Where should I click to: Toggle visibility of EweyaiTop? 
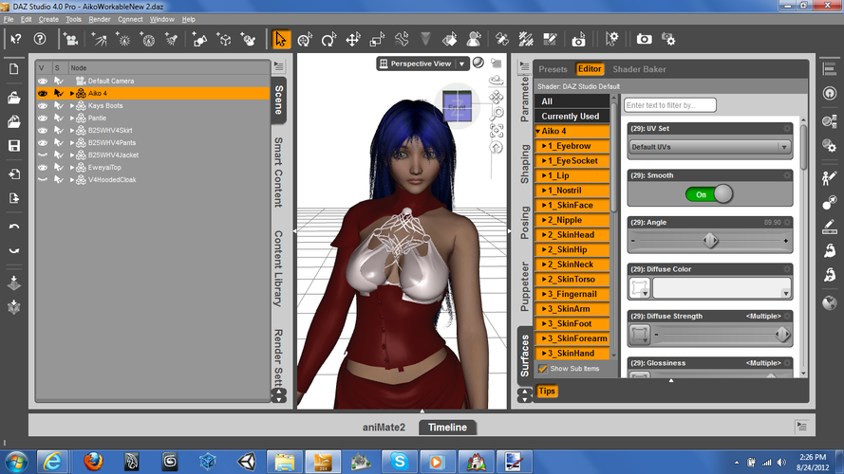[43, 167]
